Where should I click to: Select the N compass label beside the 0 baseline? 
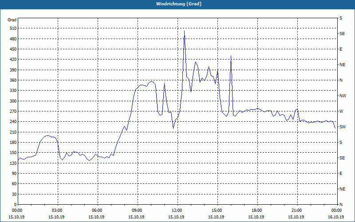pos(341,205)
